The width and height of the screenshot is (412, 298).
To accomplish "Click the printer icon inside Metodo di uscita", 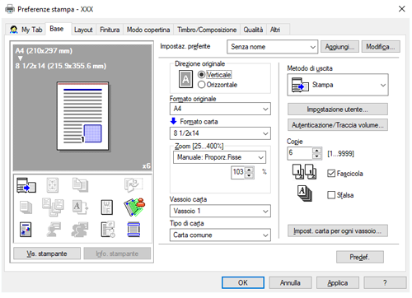I will (300, 85).
